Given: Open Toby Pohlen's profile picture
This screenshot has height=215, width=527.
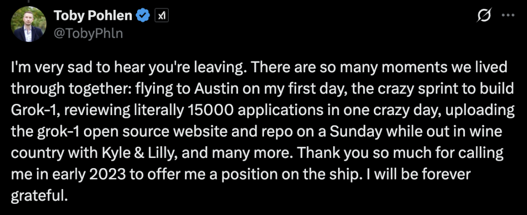Looking at the screenshot, I should [x=28, y=24].
